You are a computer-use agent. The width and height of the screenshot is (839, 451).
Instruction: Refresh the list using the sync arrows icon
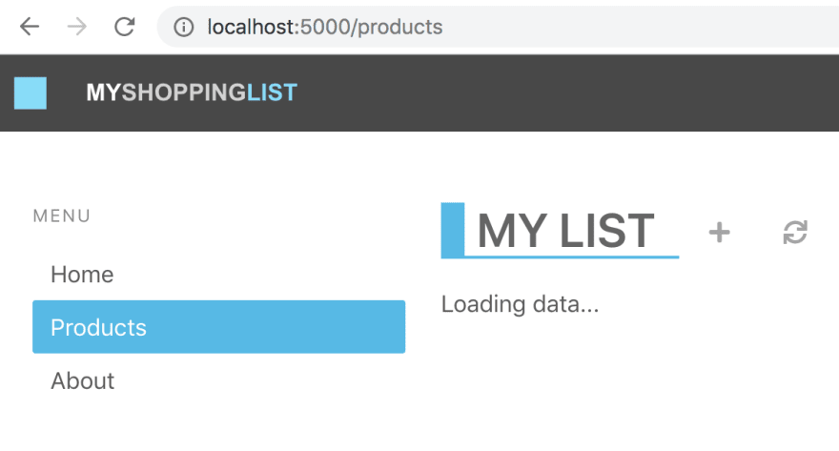click(x=795, y=233)
